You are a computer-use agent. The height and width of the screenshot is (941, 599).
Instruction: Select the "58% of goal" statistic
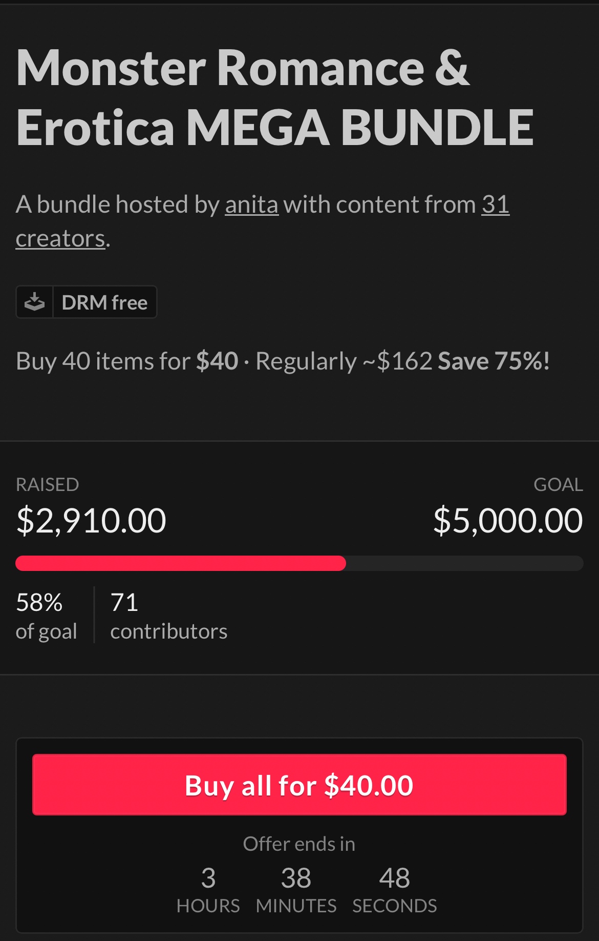tap(46, 616)
